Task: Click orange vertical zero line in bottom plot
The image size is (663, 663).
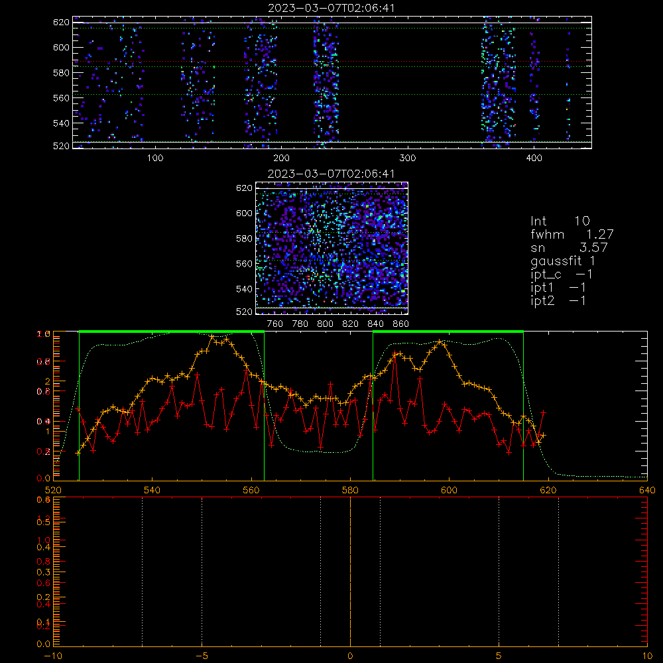Action: point(350,572)
